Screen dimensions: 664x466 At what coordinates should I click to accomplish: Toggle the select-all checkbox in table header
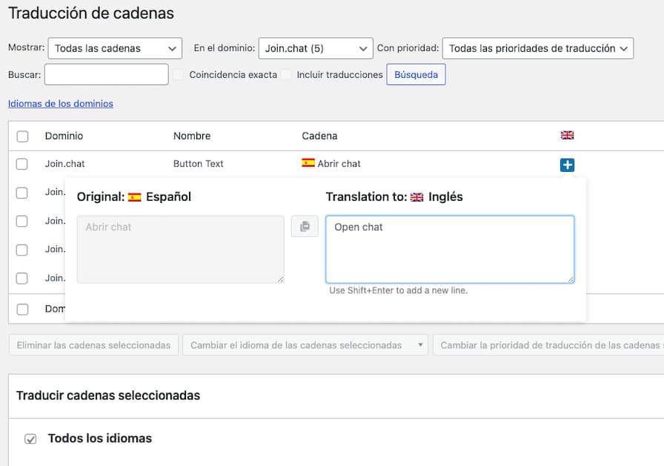click(22, 136)
